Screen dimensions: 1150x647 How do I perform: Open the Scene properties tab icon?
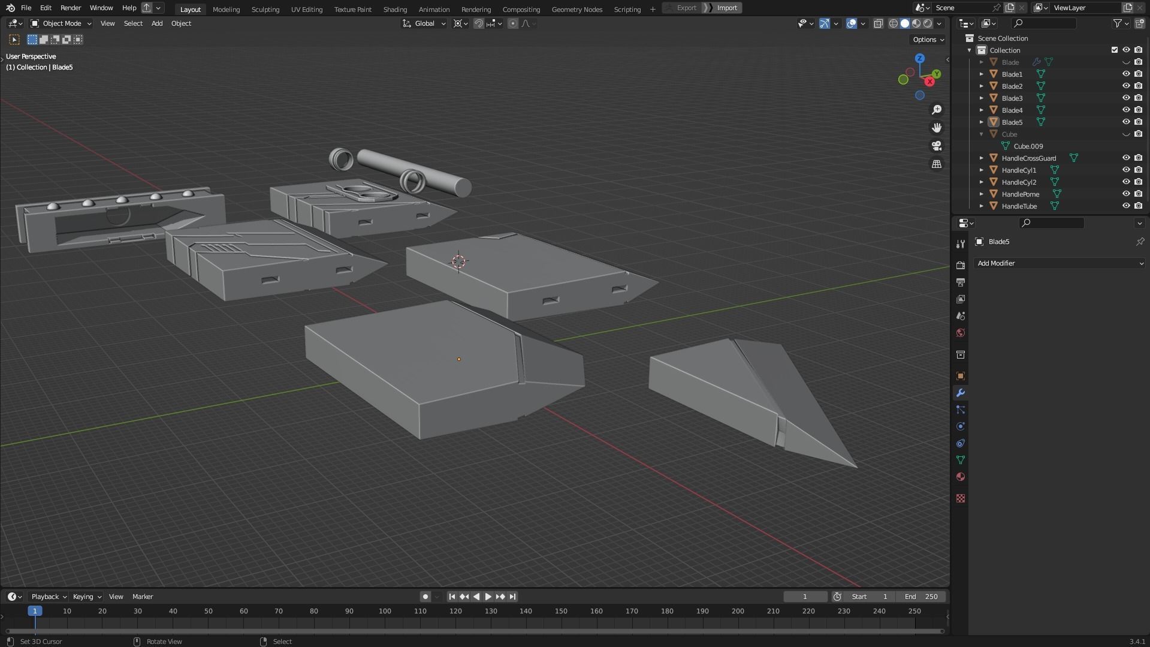pyautogui.click(x=961, y=315)
